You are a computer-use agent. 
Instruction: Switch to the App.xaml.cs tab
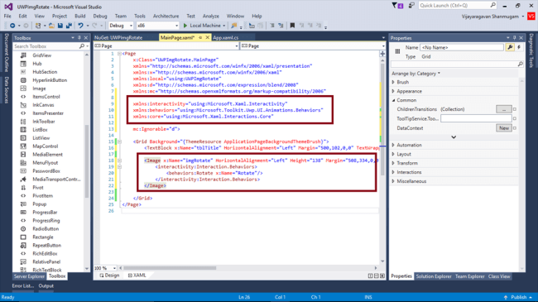pos(225,38)
